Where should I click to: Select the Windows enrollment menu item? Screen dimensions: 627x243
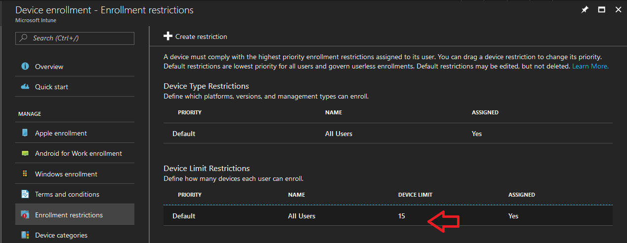(75, 174)
